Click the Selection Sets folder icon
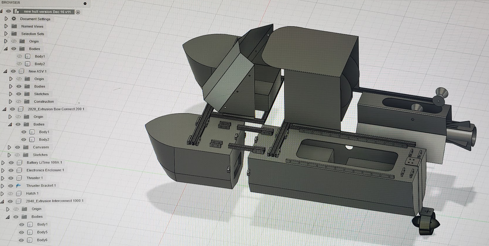This screenshot has height=246, width=489. [x=14, y=34]
